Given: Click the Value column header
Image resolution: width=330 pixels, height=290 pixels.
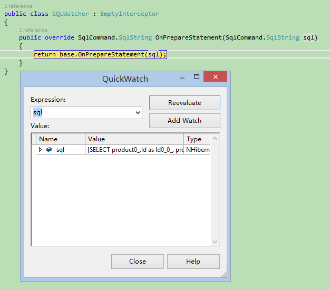Looking at the screenshot, I should click(x=134, y=139).
